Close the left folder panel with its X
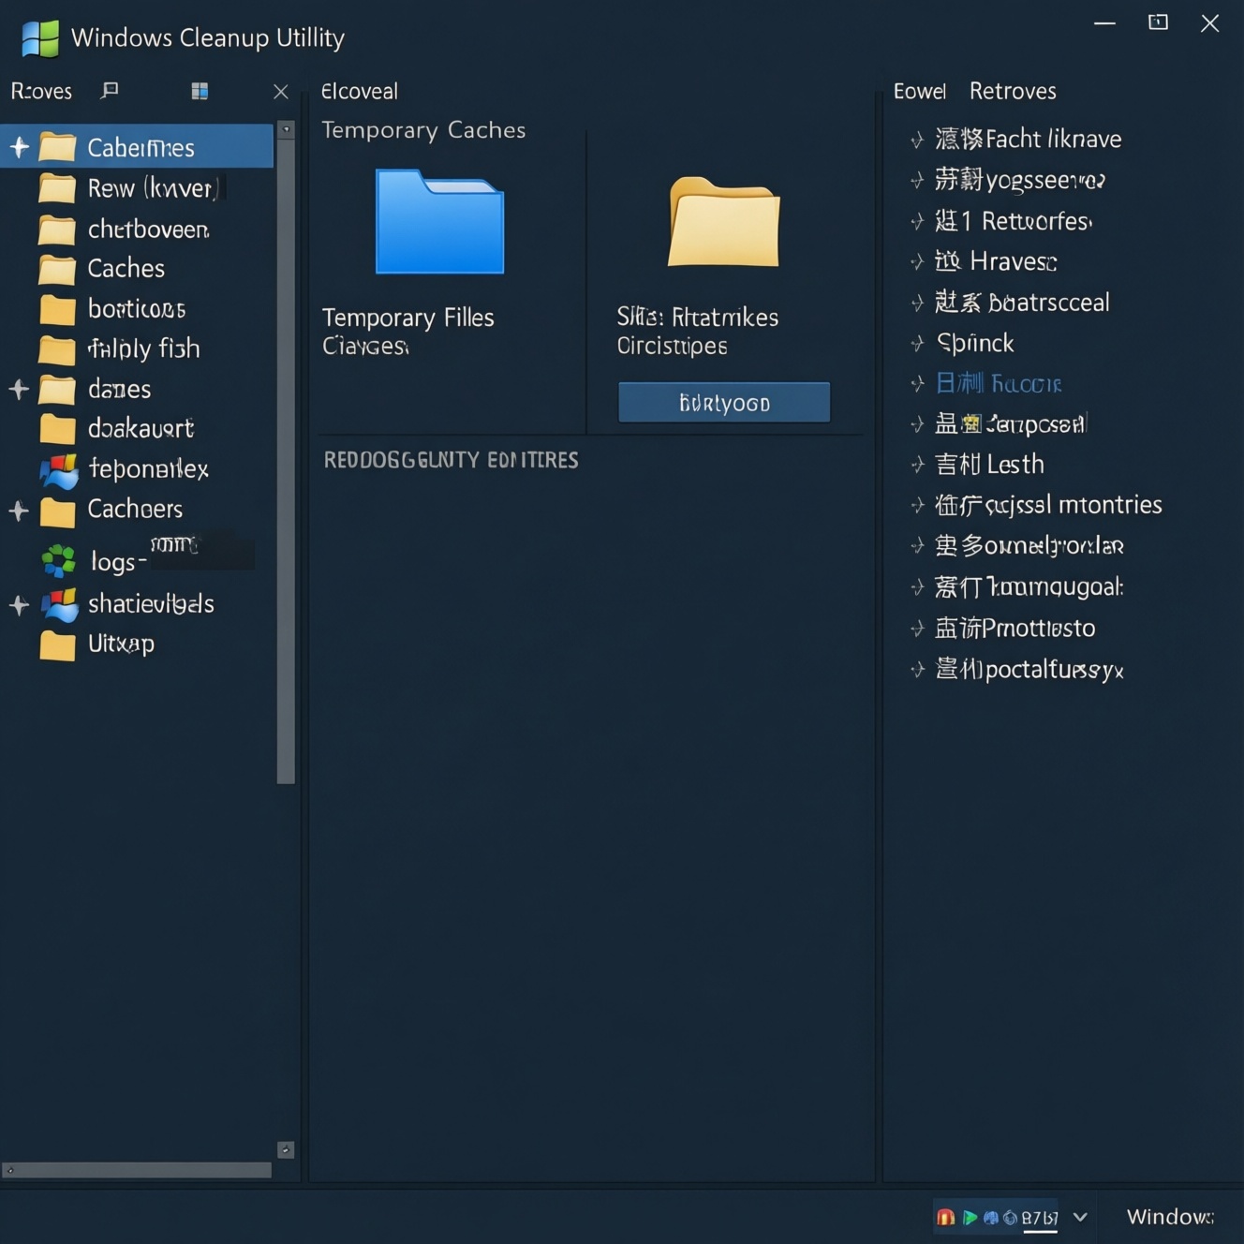This screenshot has width=1244, height=1244. [x=280, y=91]
